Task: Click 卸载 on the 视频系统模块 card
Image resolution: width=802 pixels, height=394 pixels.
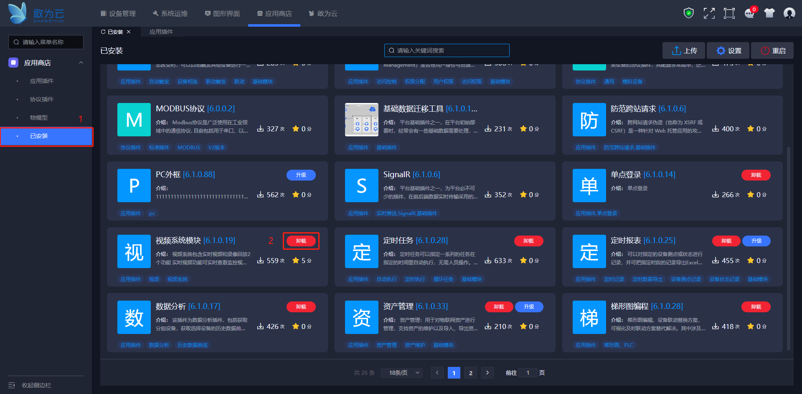Action: click(301, 241)
